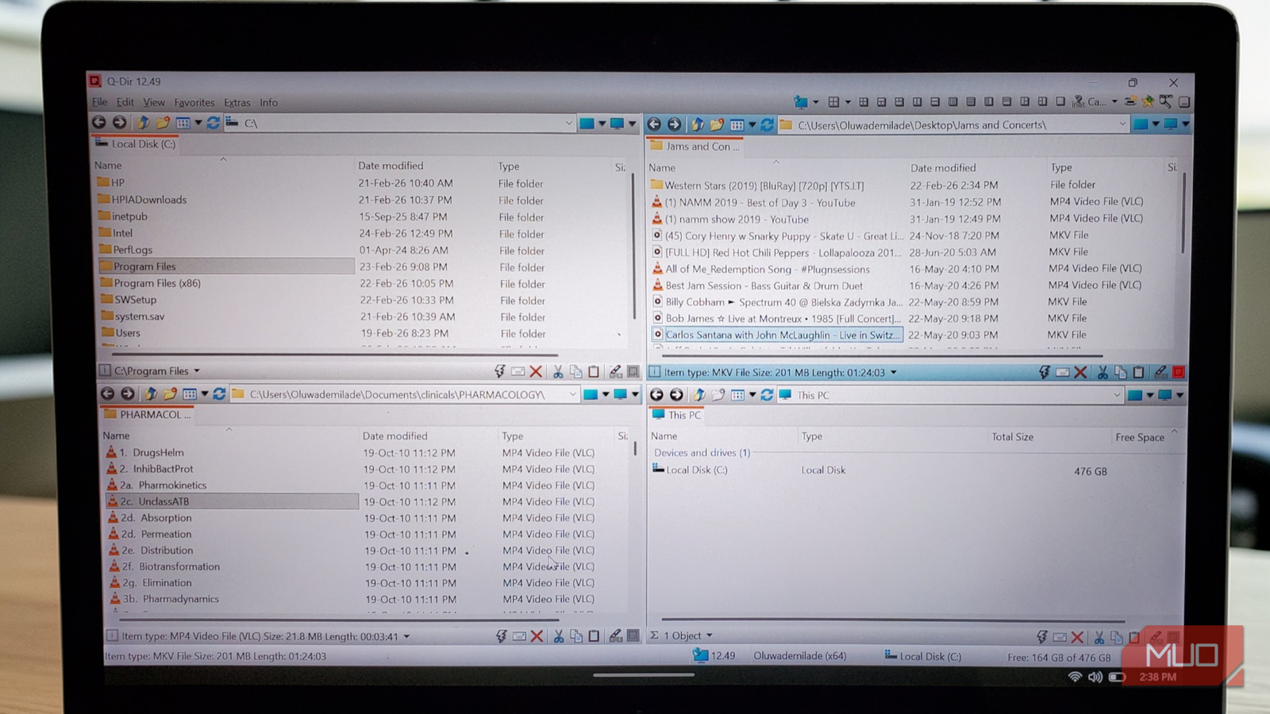Click the Refresh icon in the top-left pane
This screenshot has width=1270, height=714.
[213, 123]
